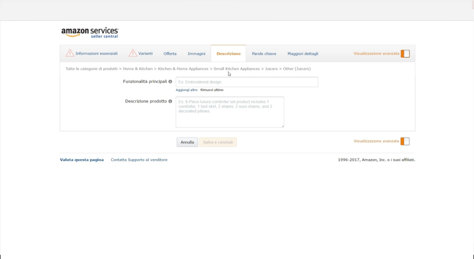Toggle the bottom Visualizzazione avanzata switch

(x=405, y=141)
